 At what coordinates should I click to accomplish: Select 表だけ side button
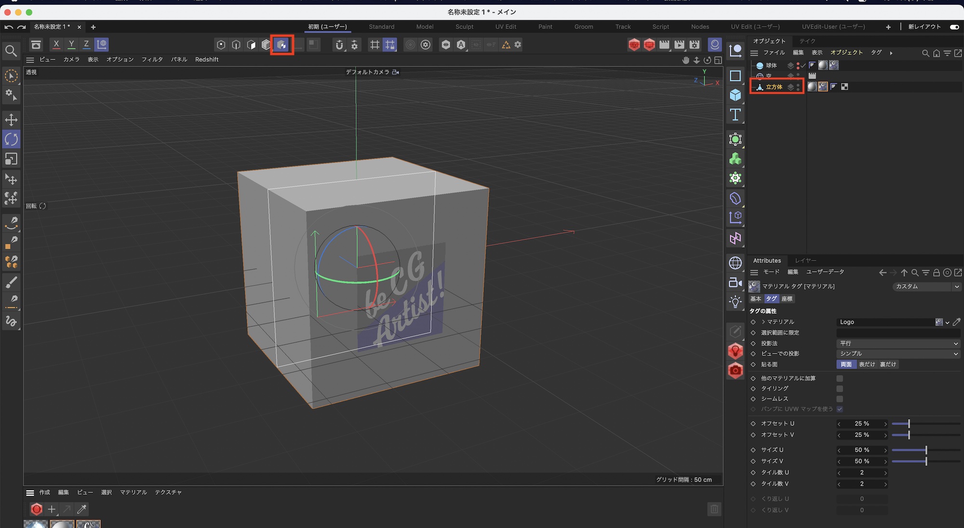pos(867,365)
